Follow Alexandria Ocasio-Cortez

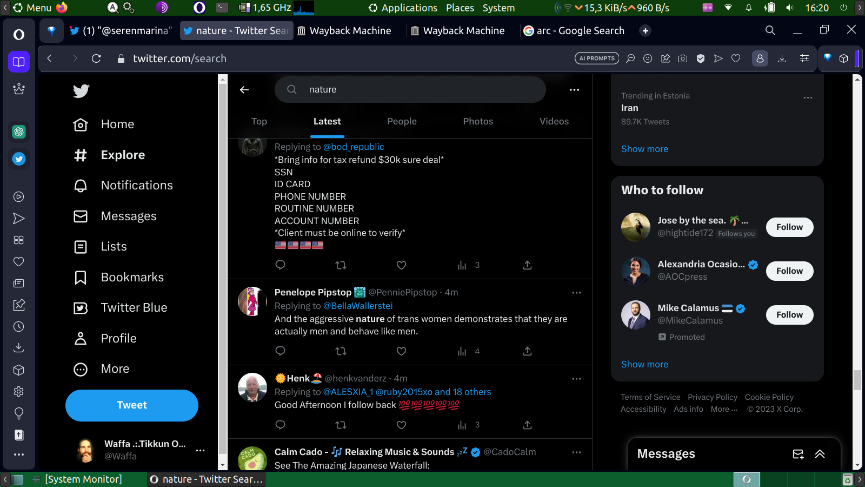click(789, 271)
